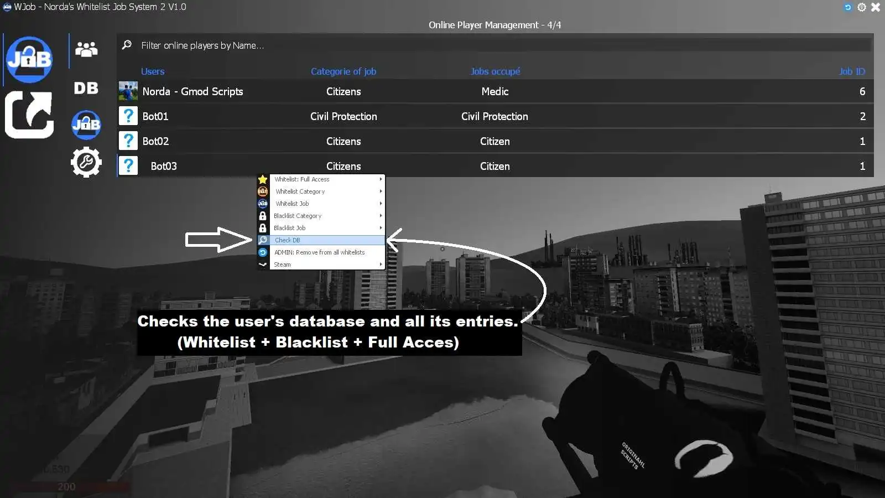Sort players by the Job ID column

851,71
